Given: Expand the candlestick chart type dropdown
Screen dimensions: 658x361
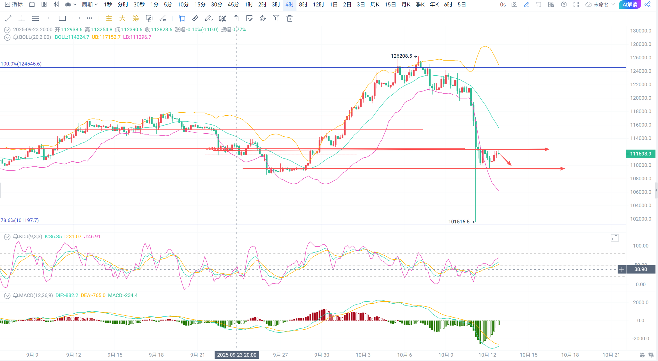Looking at the screenshot, I should point(71,4).
